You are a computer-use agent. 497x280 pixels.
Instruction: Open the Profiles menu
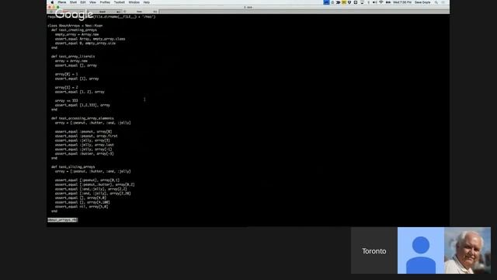click(105, 2)
